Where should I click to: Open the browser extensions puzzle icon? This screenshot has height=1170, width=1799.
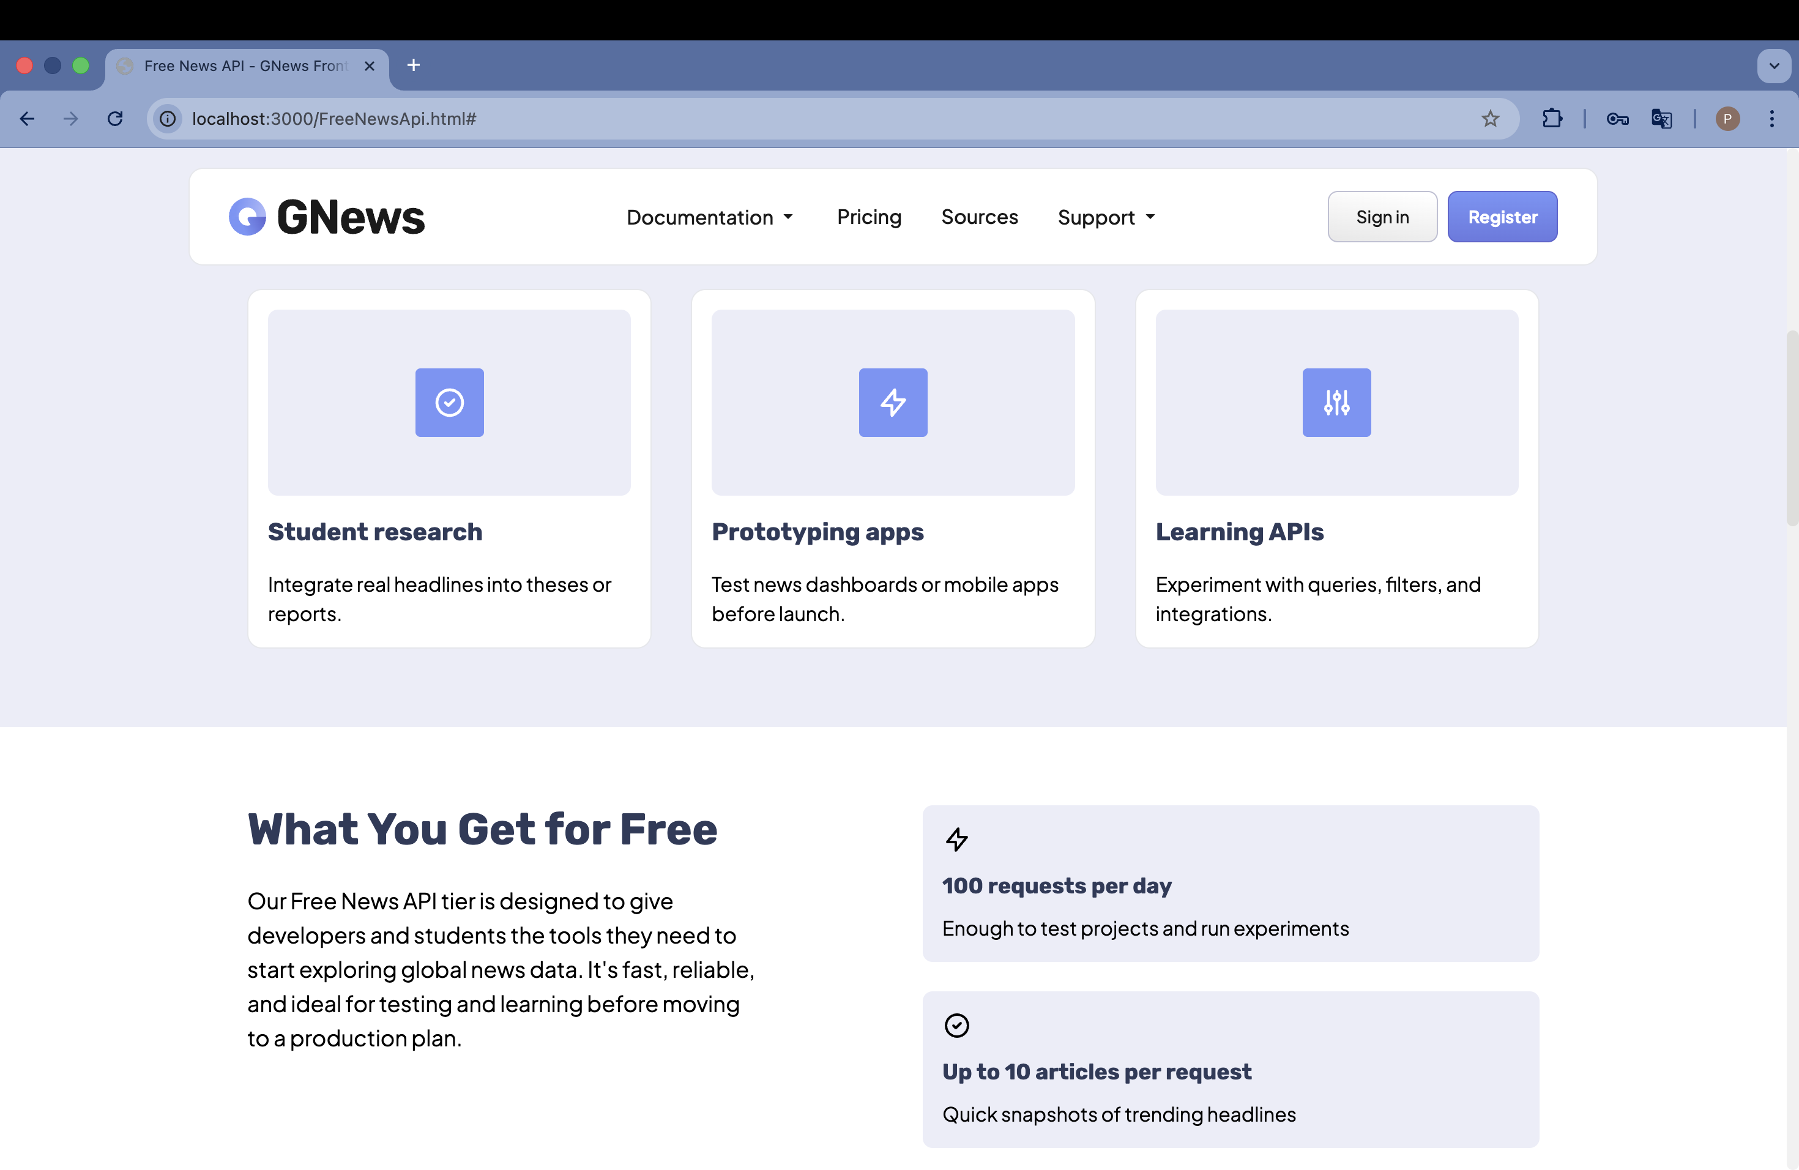click(1552, 119)
